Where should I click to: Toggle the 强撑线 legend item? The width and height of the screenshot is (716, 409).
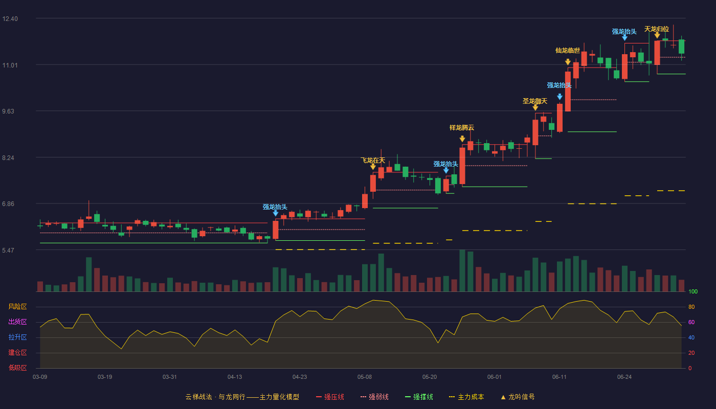[419, 397]
